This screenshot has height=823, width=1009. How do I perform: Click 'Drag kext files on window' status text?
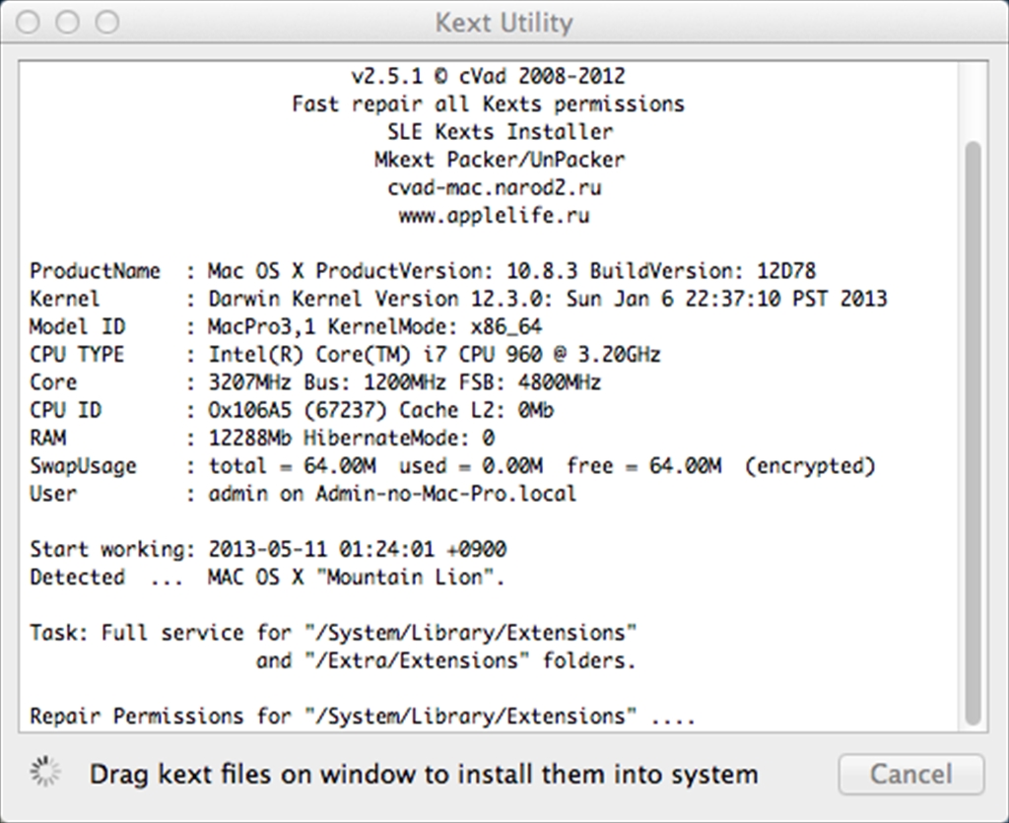pyautogui.click(x=424, y=774)
